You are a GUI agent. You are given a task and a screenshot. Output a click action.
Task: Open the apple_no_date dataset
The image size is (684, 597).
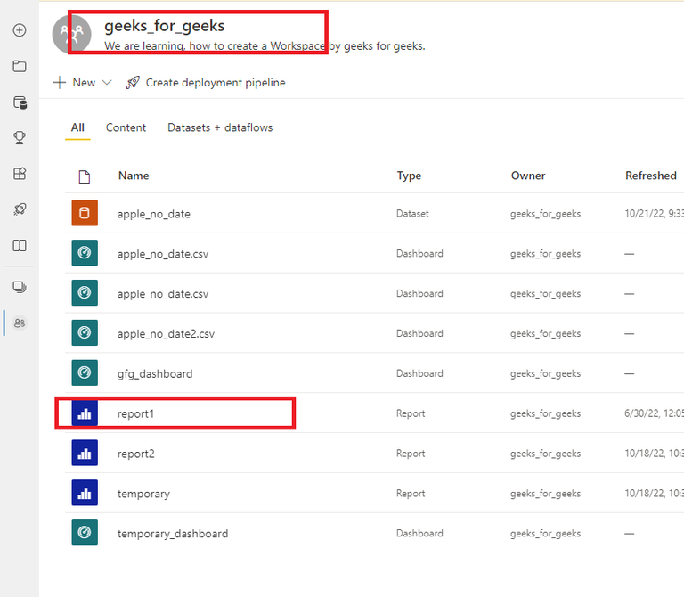153,214
